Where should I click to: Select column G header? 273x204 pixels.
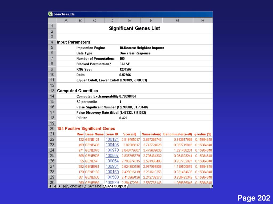(177, 20)
